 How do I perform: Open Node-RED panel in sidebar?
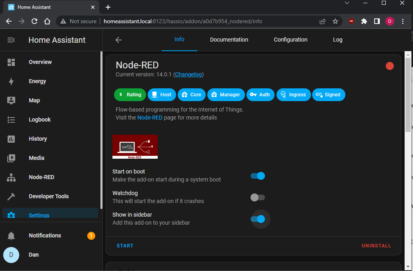50,177
